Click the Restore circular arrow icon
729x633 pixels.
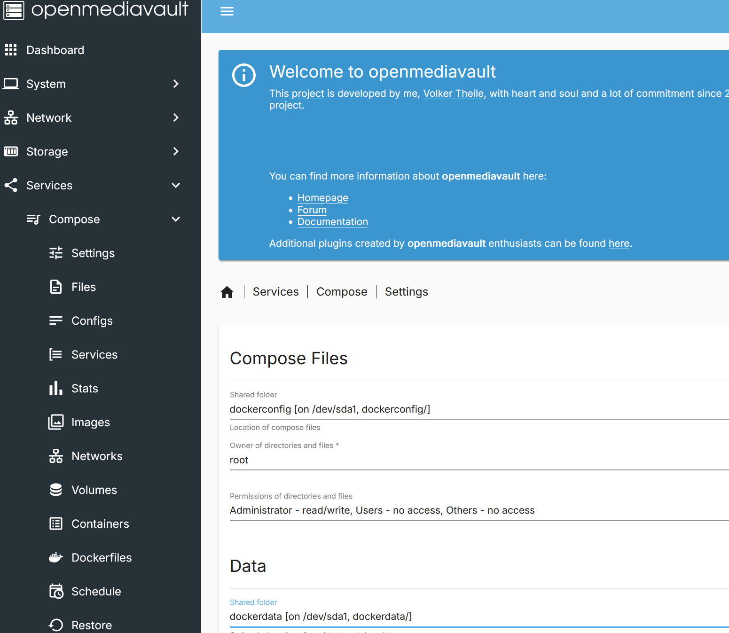56,625
